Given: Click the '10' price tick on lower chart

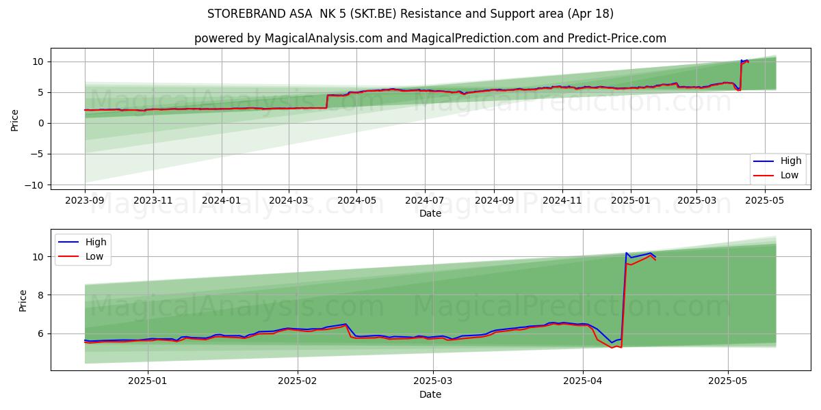Looking at the screenshot, I should pyautogui.click(x=38, y=257).
